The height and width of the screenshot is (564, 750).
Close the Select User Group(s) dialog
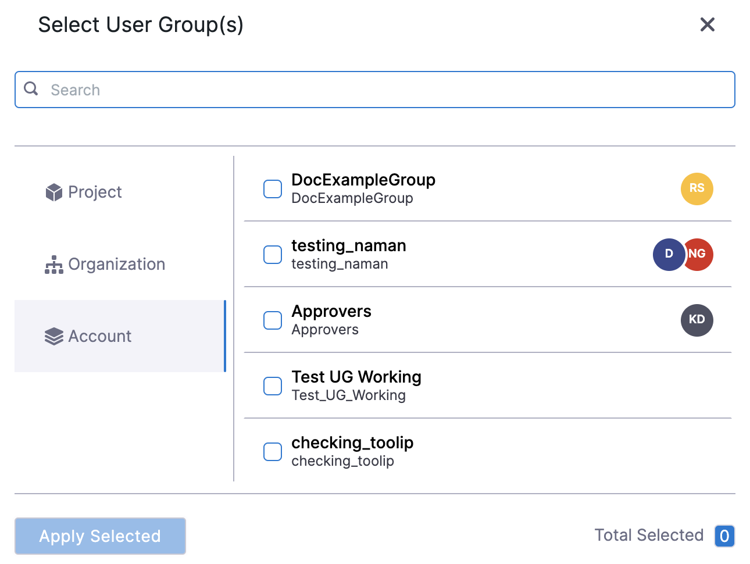coord(707,24)
